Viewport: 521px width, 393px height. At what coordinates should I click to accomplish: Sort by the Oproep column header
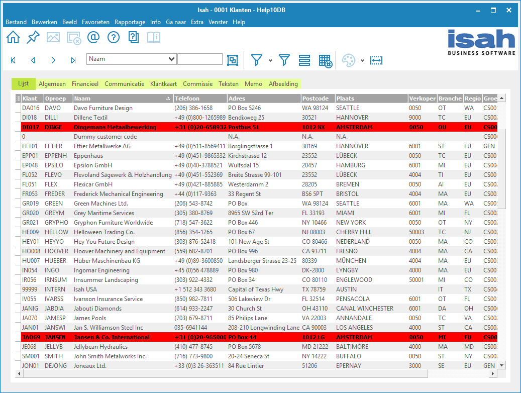58,99
